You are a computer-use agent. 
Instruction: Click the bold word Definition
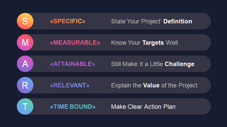(x=178, y=21)
